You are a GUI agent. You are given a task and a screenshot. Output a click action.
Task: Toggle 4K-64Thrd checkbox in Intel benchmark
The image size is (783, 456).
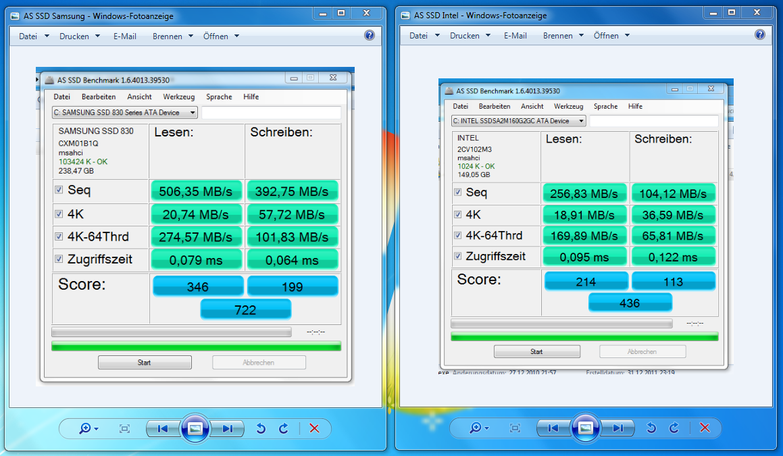(x=458, y=235)
